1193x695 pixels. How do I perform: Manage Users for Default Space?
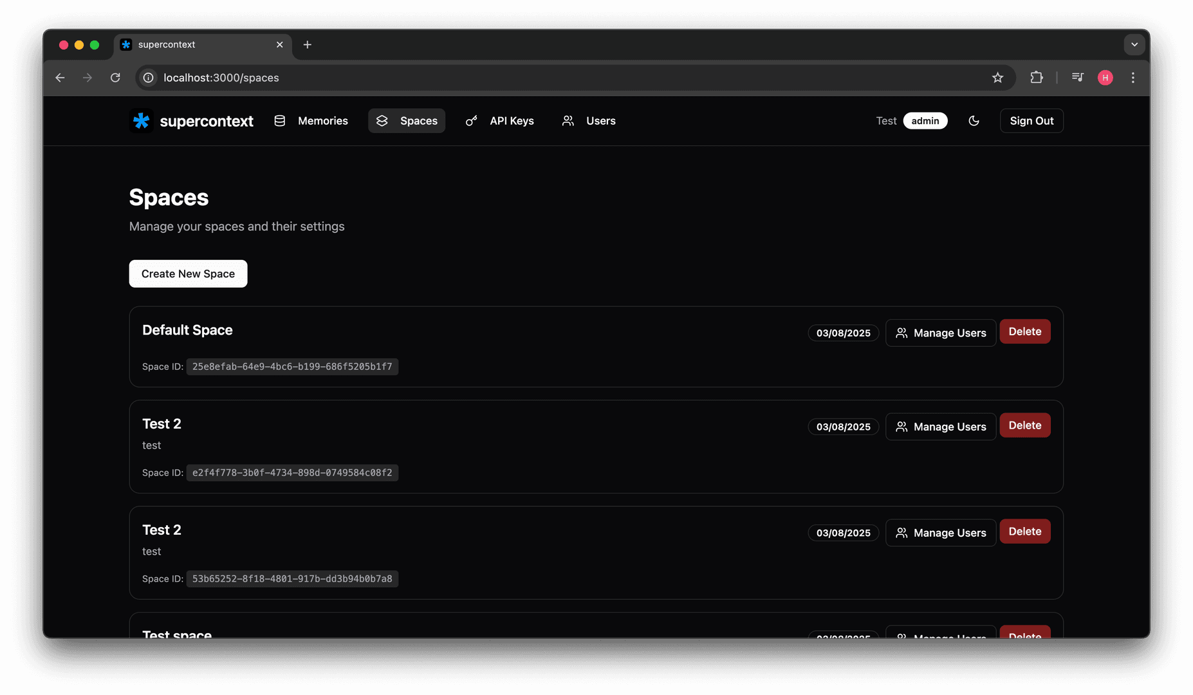coord(940,333)
